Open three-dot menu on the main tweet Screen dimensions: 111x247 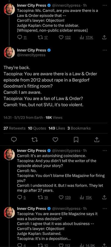pos(105,50)
